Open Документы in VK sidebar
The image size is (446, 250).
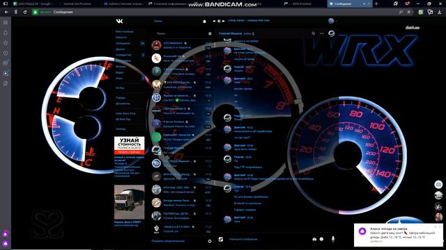point(123,103)
